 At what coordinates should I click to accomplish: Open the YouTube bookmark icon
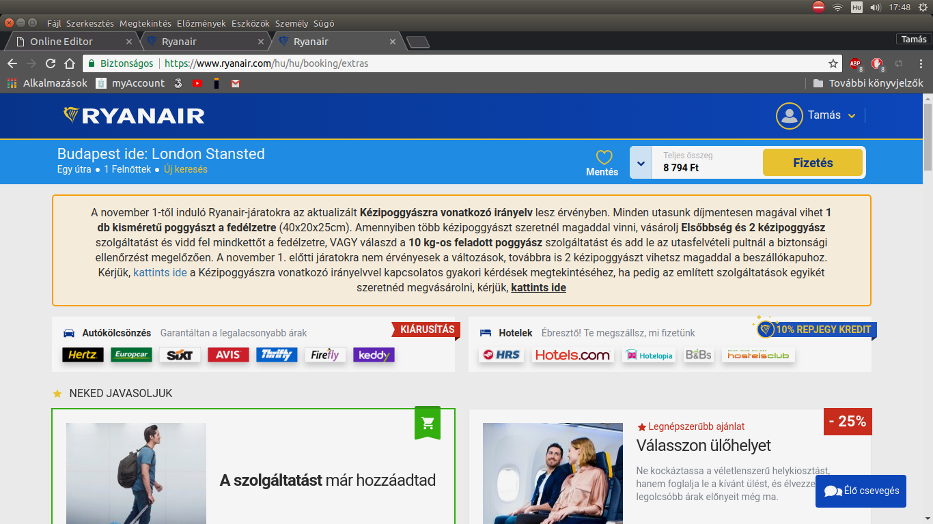pyautogui.click(x=197, y=83)
